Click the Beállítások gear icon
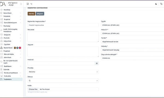 [x=2, y=66]
